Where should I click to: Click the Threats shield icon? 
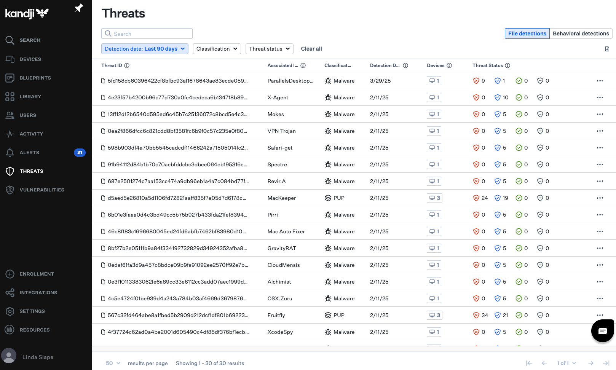[10, 171]
